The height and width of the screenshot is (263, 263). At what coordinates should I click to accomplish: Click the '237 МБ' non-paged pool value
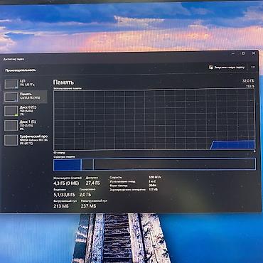point(88,206)
